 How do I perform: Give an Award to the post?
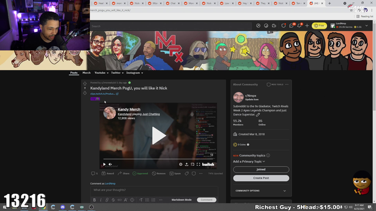pyautogui.click(x=108, y=173)
